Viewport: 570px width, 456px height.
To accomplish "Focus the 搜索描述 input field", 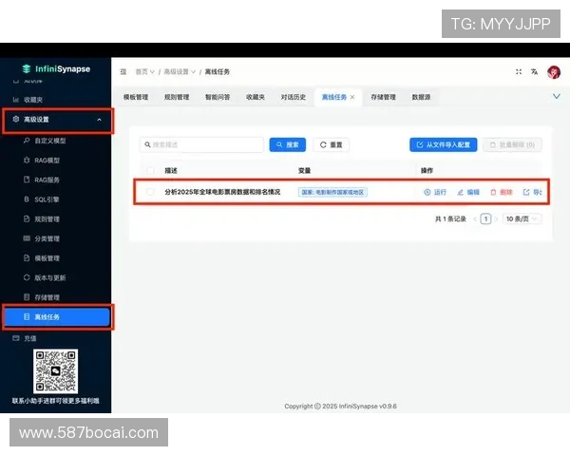I will (x=201, y=144).
